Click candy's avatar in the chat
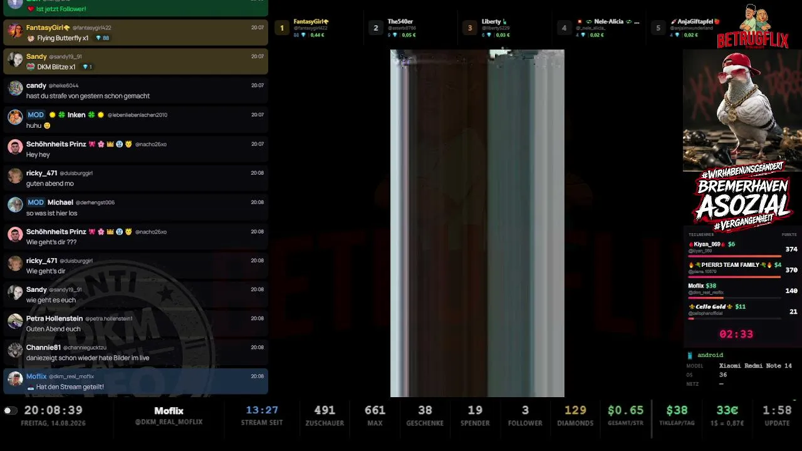 pos(16,88)
